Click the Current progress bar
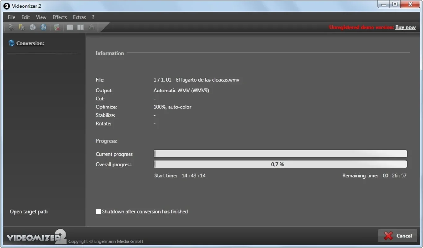 pyautogui.click(x=280, y=154)
